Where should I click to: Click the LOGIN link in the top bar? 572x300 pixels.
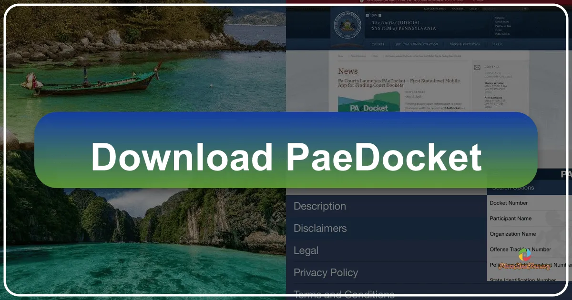[x=473, y=8]
